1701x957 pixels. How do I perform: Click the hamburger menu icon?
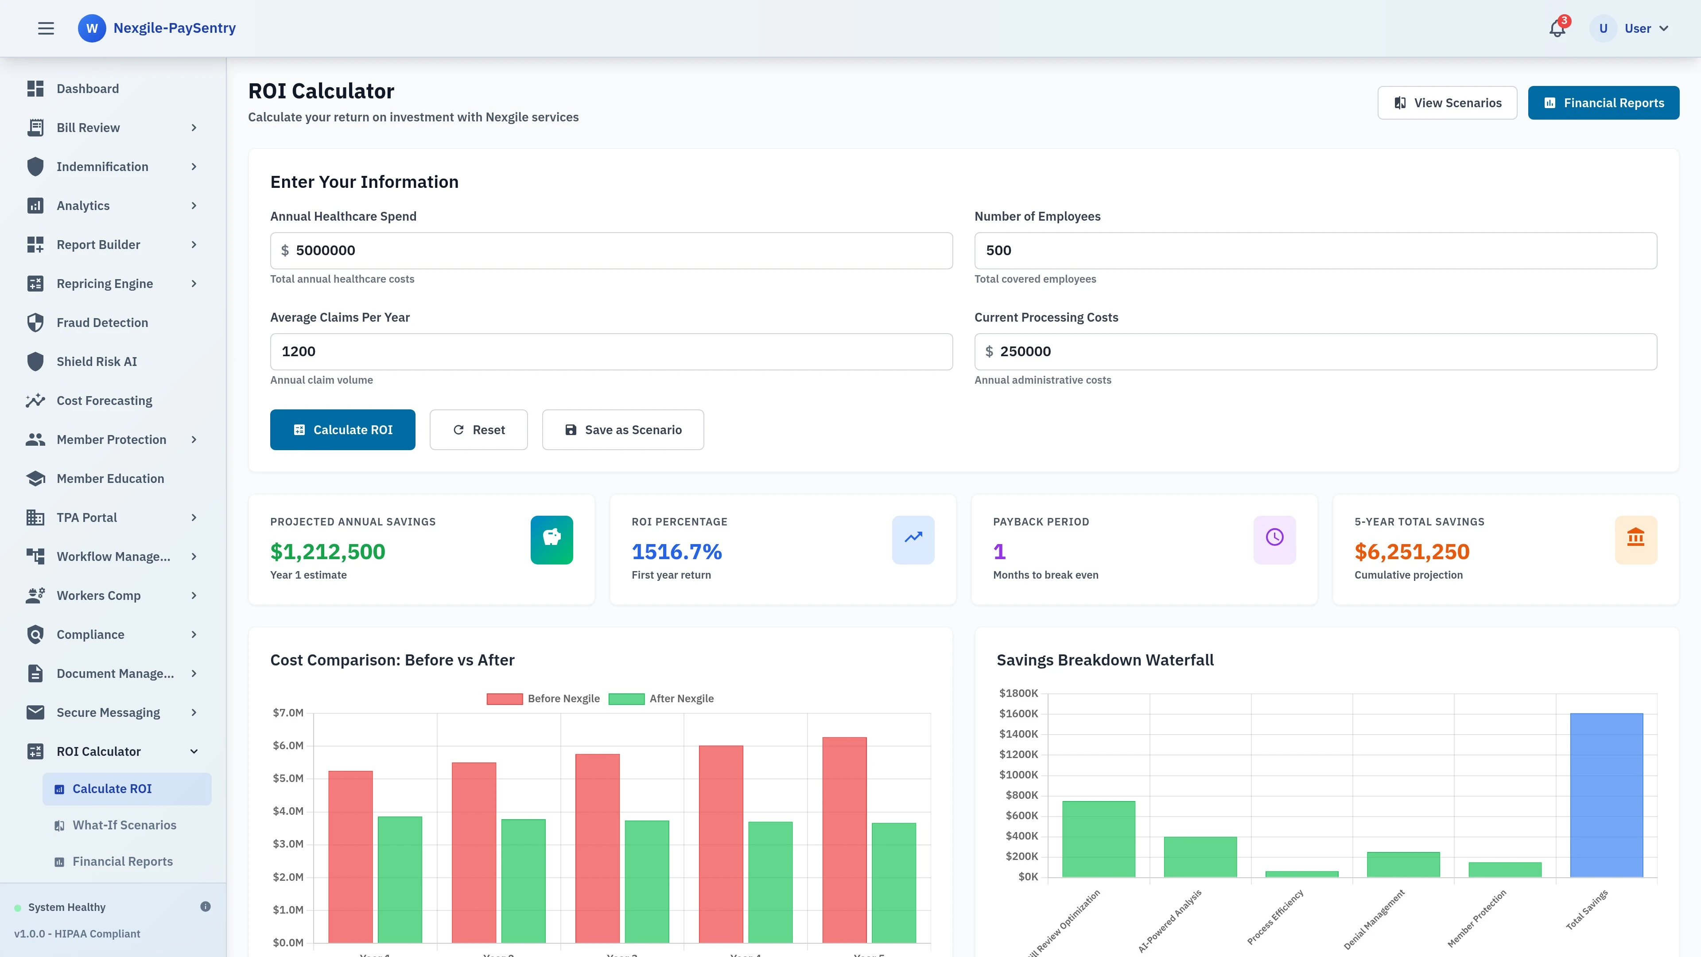click(46, 28)
